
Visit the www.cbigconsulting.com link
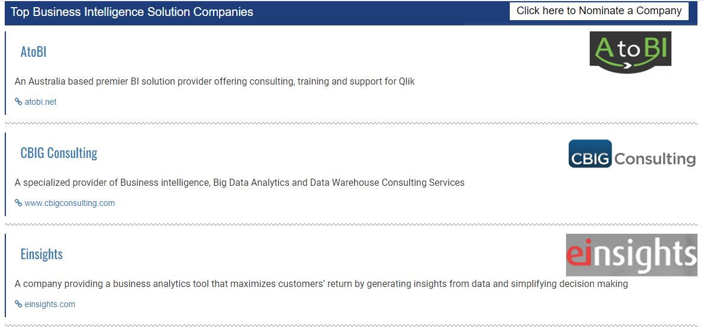click(x=69, y=203)
